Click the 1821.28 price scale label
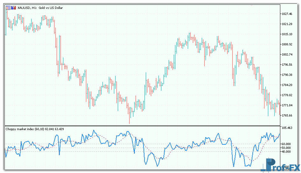 pos(287,24)
